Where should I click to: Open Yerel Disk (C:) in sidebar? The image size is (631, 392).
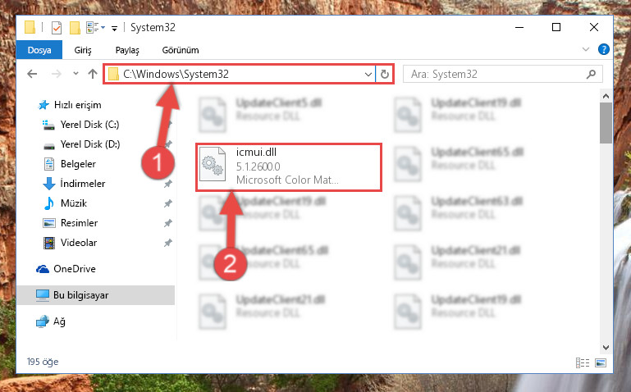(89, 125)
